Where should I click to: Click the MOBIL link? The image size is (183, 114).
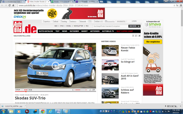click(69, 26)
